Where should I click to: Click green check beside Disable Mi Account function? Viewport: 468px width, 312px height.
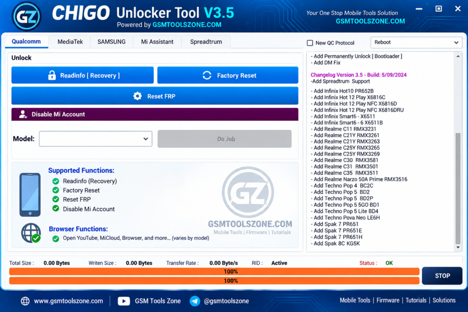point(55,208)
